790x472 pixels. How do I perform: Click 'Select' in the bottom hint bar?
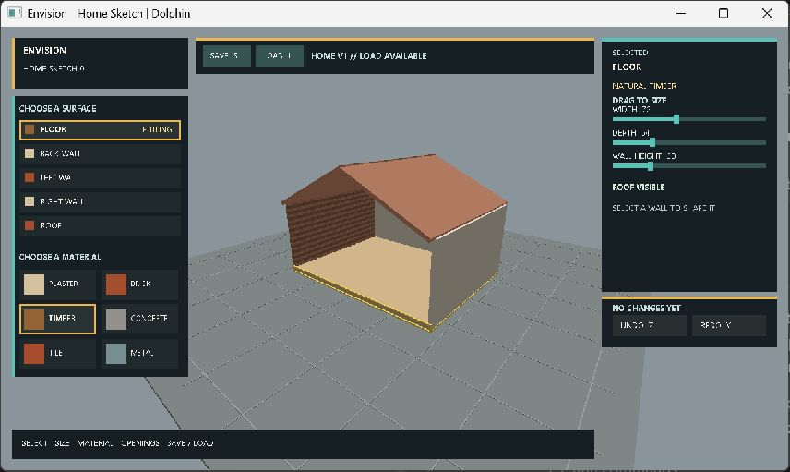pos(34,443)
